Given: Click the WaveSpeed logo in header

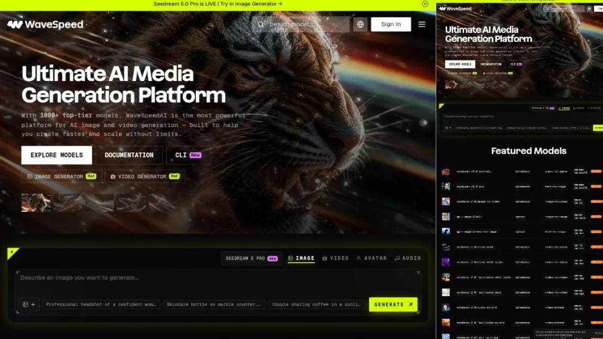Looking at the screenshot, I should pos(46,24).
